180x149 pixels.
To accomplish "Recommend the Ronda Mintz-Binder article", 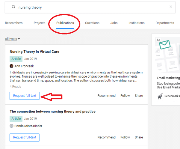I will point(106,137).
